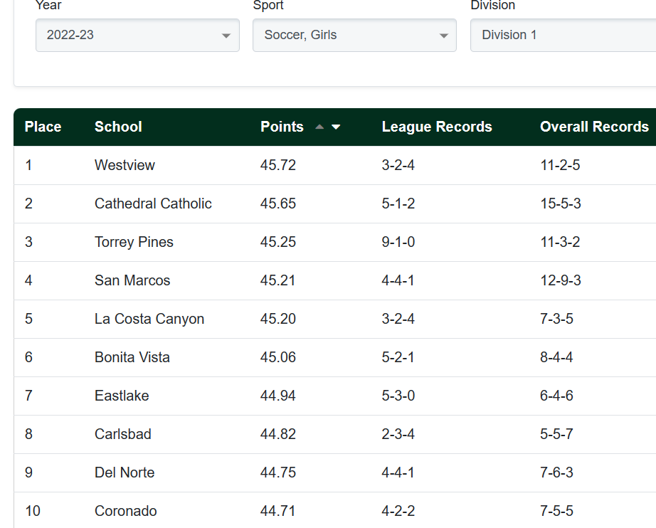Select La Costa Canyon in the rankings
The image size is (656, 528).
tap(149, 319)
